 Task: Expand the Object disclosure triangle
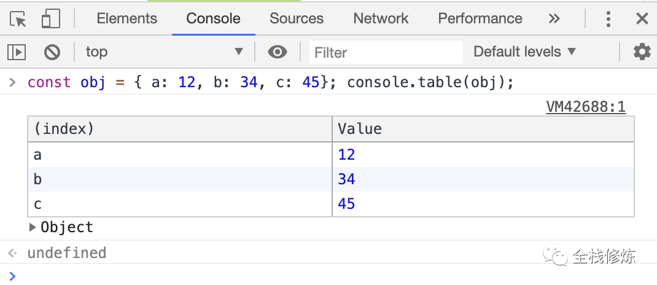[x=33, y=227]
